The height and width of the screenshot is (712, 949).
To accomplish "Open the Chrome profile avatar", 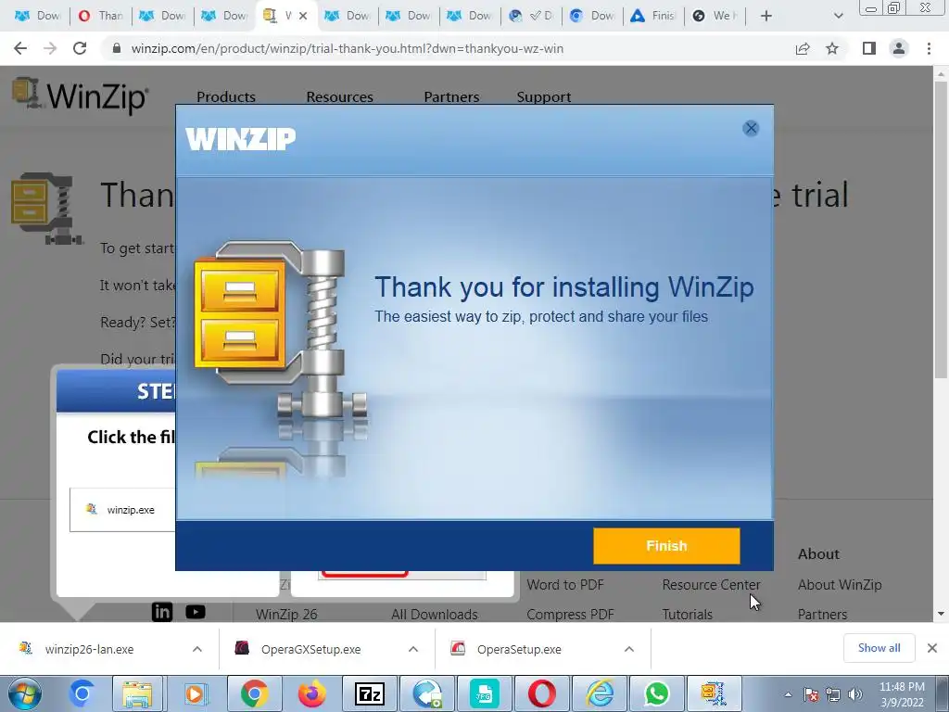I will [x=899, y=48].
